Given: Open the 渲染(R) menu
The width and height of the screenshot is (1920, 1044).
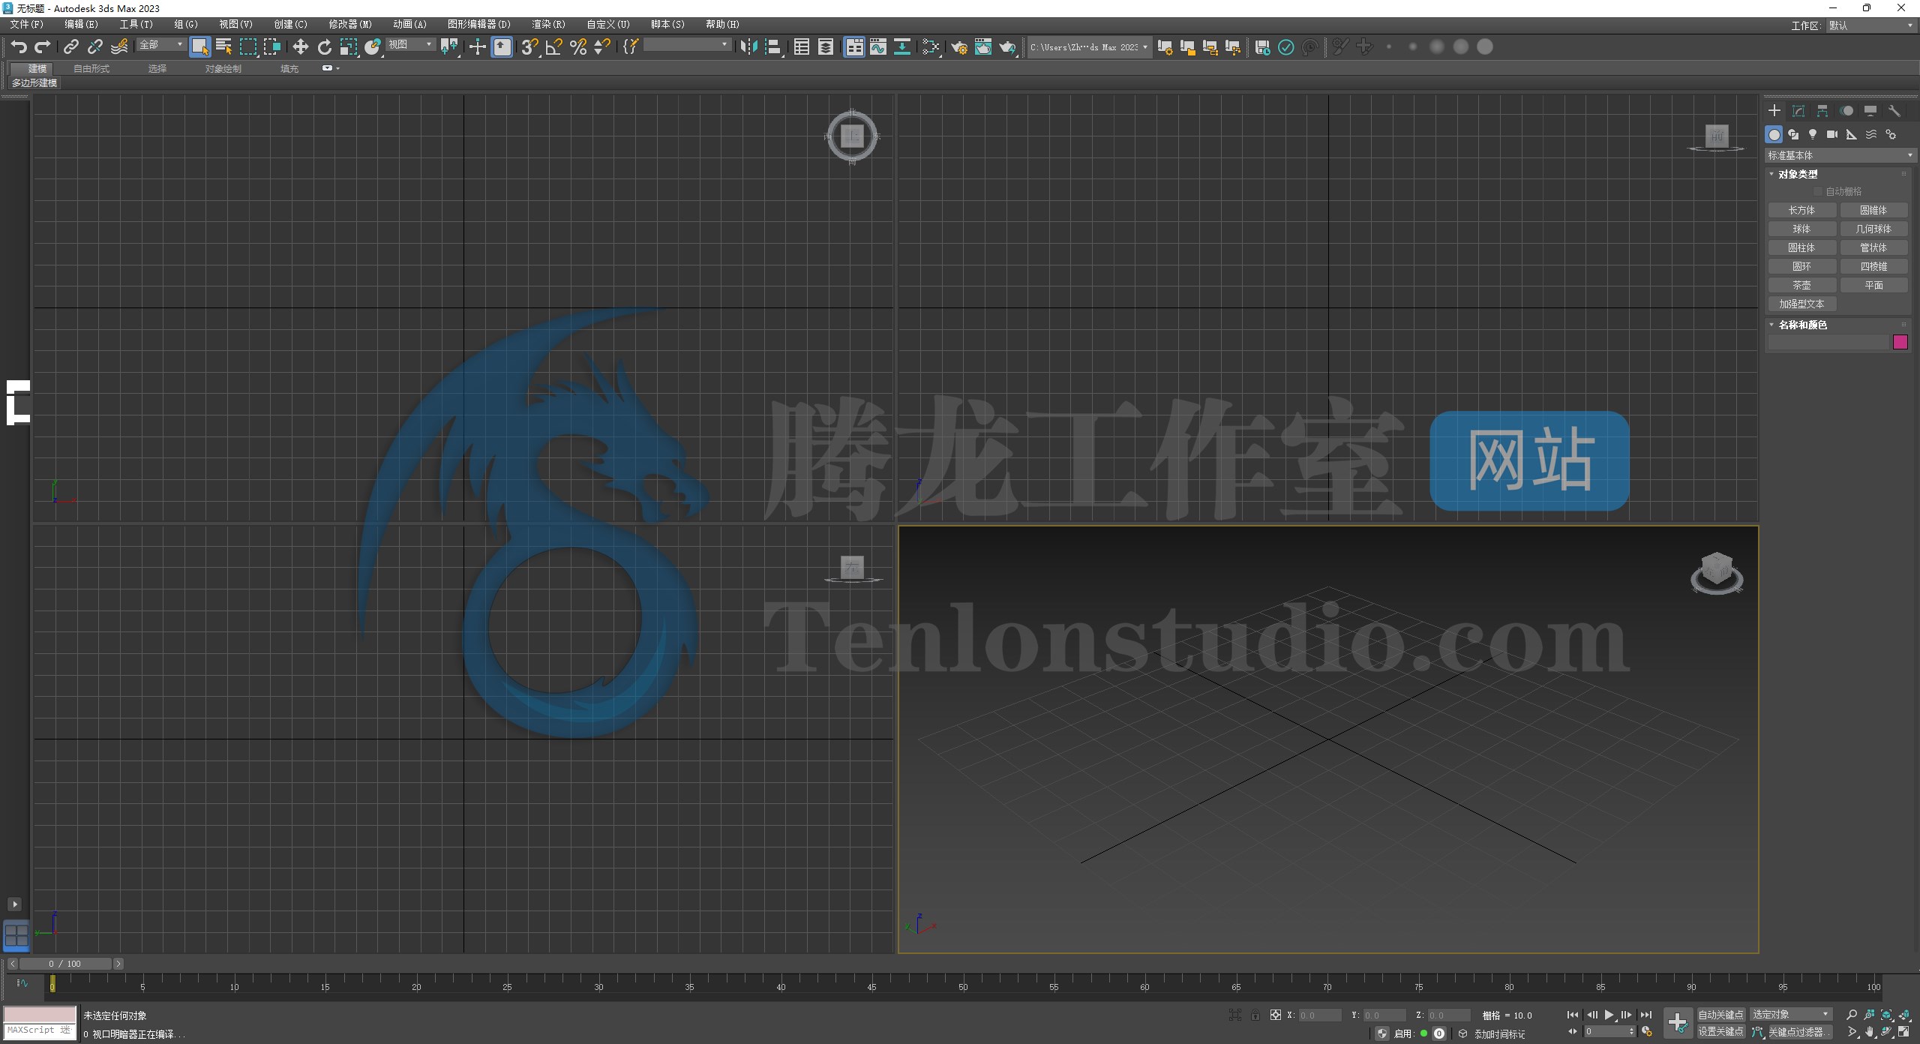Looking at the screenshot, I should [x=548, y=25].
